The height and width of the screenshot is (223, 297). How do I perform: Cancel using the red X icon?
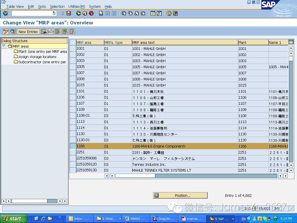pyautogui.click(x=91, y=13)
